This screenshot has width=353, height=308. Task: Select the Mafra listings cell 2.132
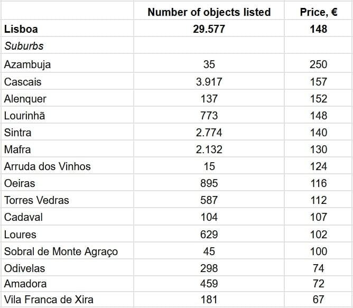[x=209, y=150]
